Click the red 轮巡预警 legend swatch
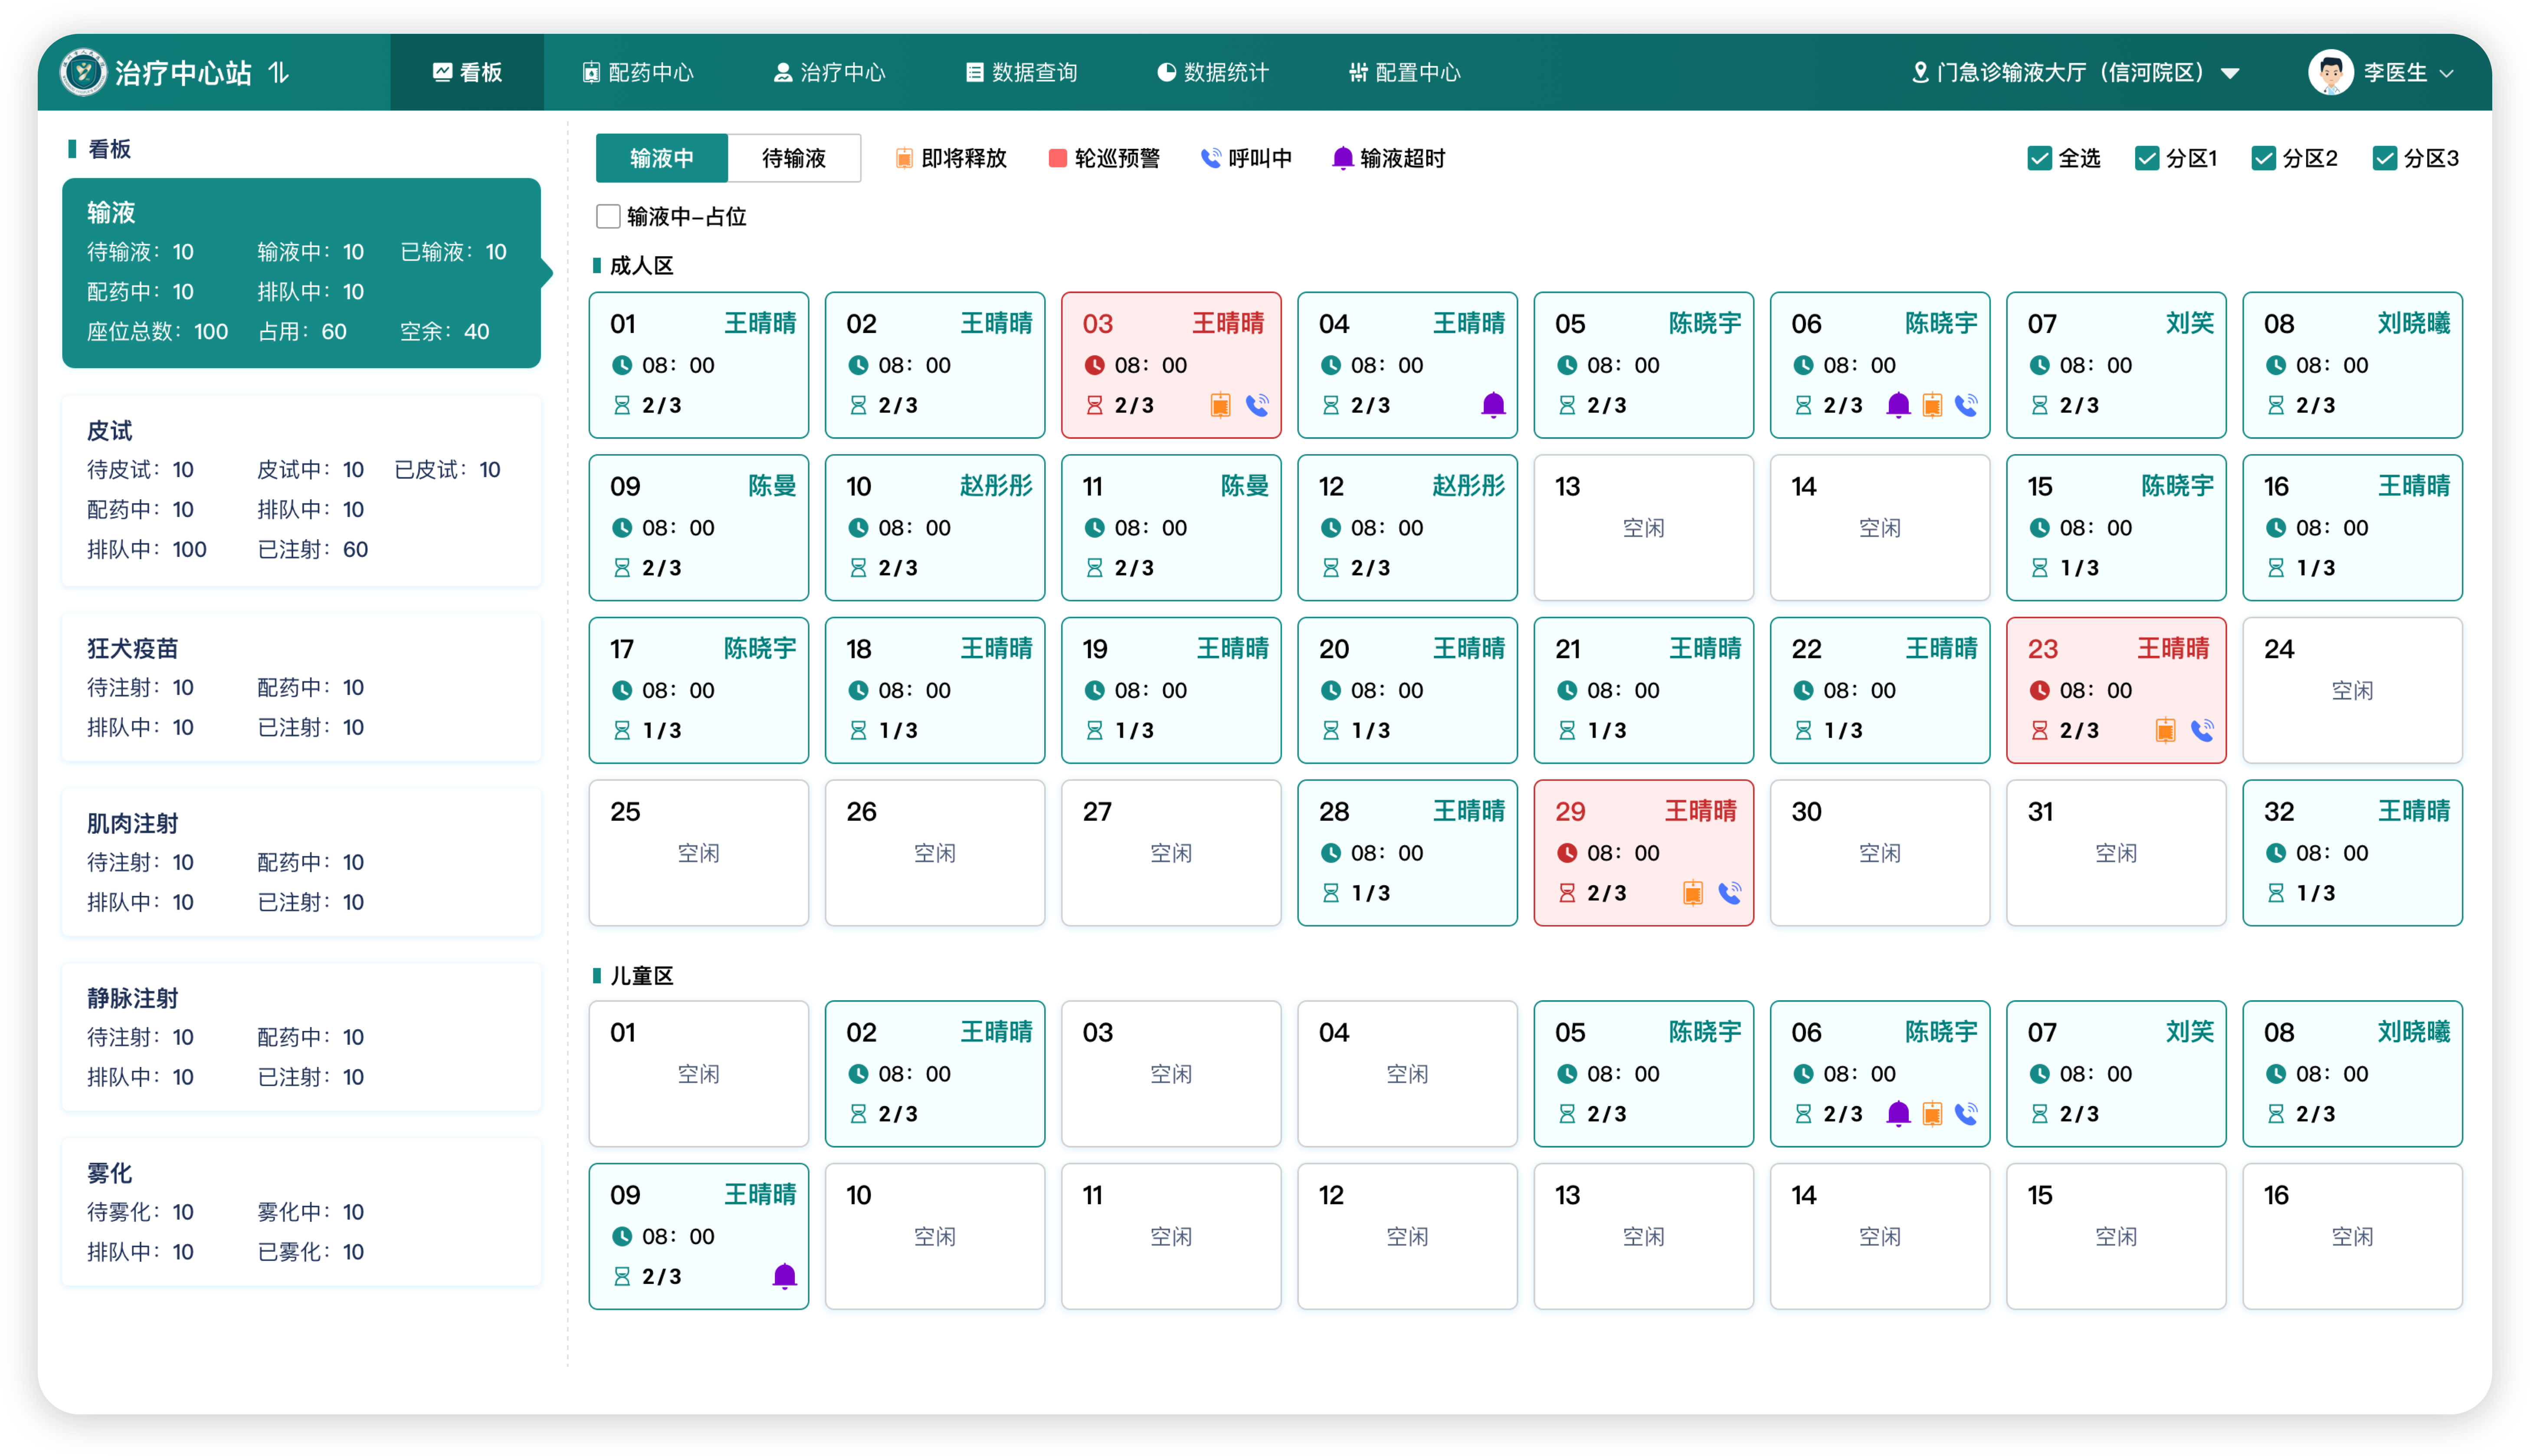 tap(1057, 158)
